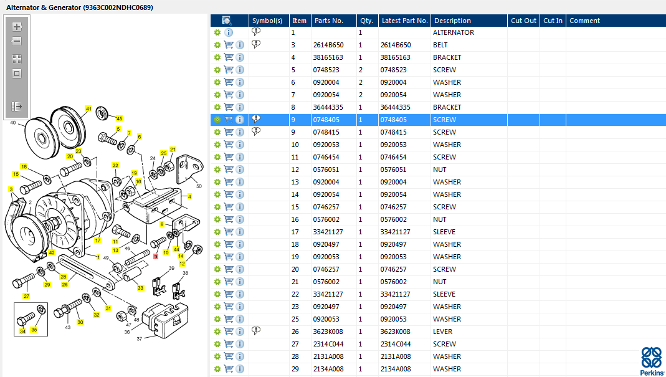Add BRACKET 36444335 to cart

229,107
